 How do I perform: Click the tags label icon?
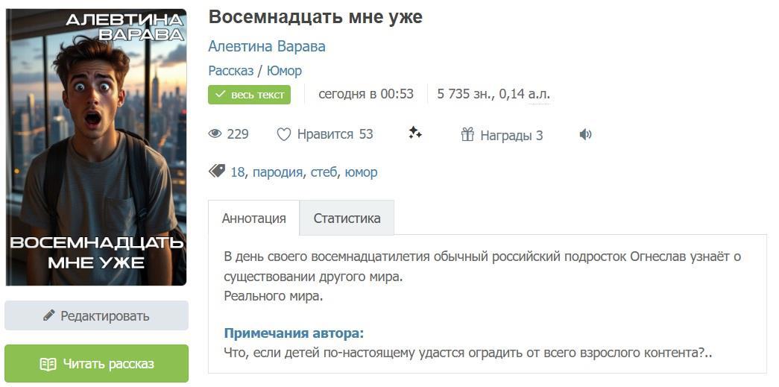point(217,172)
